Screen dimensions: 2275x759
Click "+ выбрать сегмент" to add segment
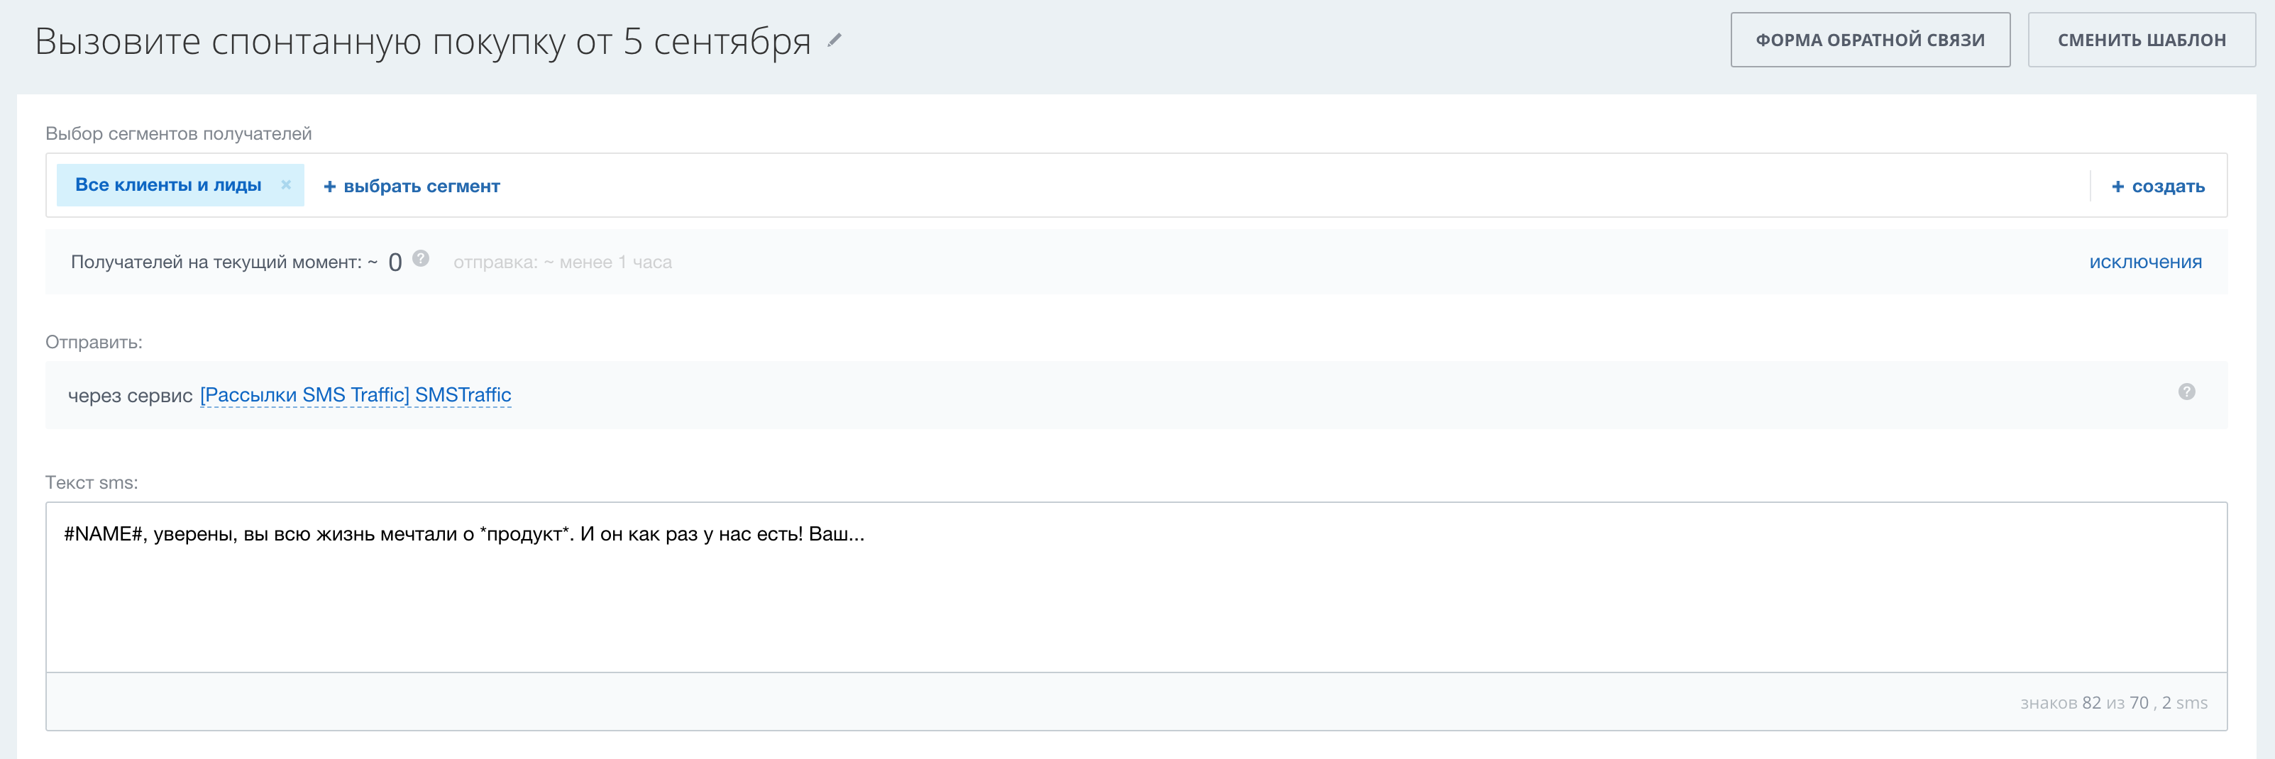point(412,187)
